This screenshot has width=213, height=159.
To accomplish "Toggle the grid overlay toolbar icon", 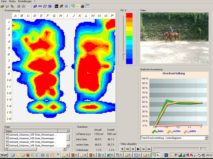I will [x=66, y=6].
